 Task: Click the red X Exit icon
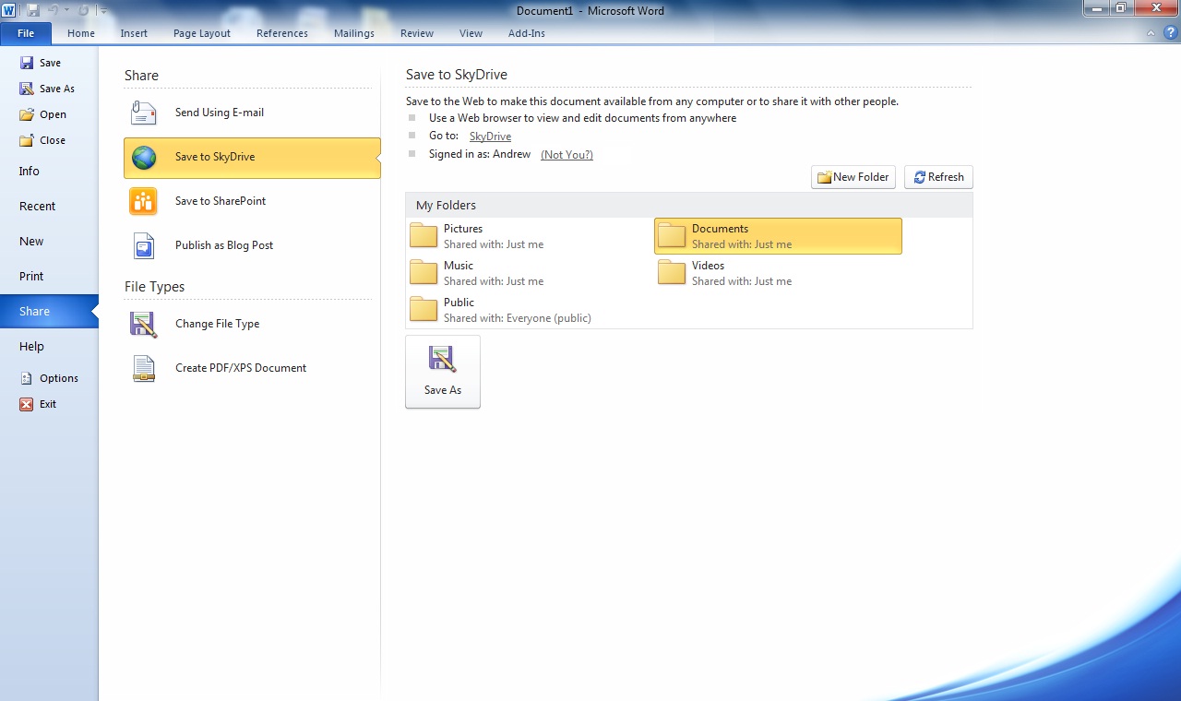click(27, 404)
